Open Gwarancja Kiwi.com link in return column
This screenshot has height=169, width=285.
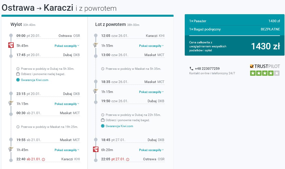pyautogui.click(x=119, y=126)
